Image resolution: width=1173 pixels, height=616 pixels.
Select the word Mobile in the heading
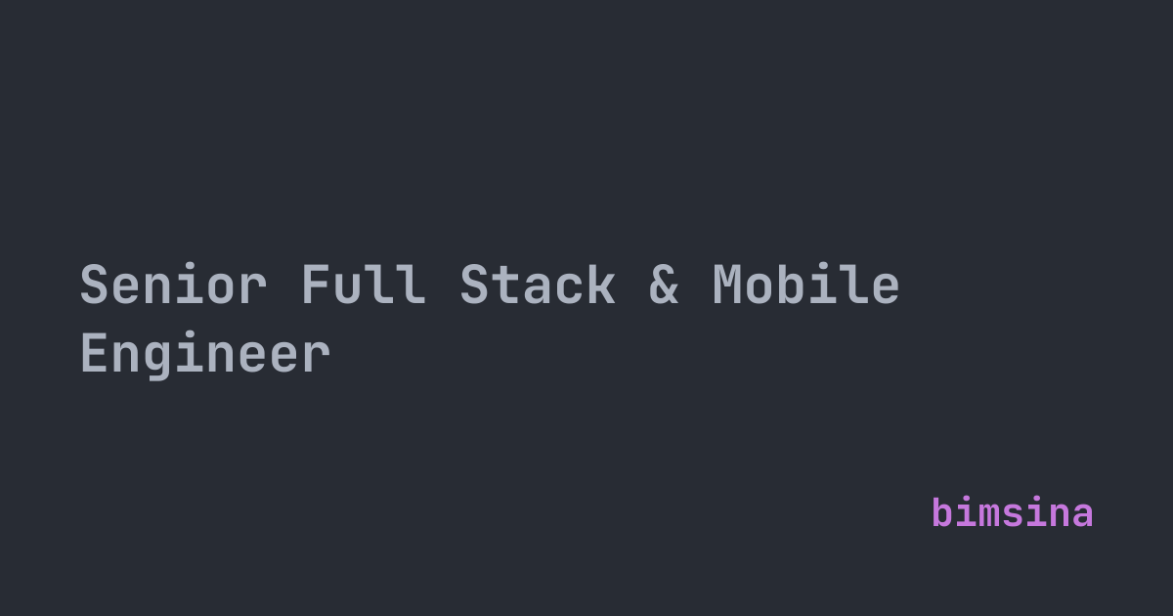(x=805, y=286)
